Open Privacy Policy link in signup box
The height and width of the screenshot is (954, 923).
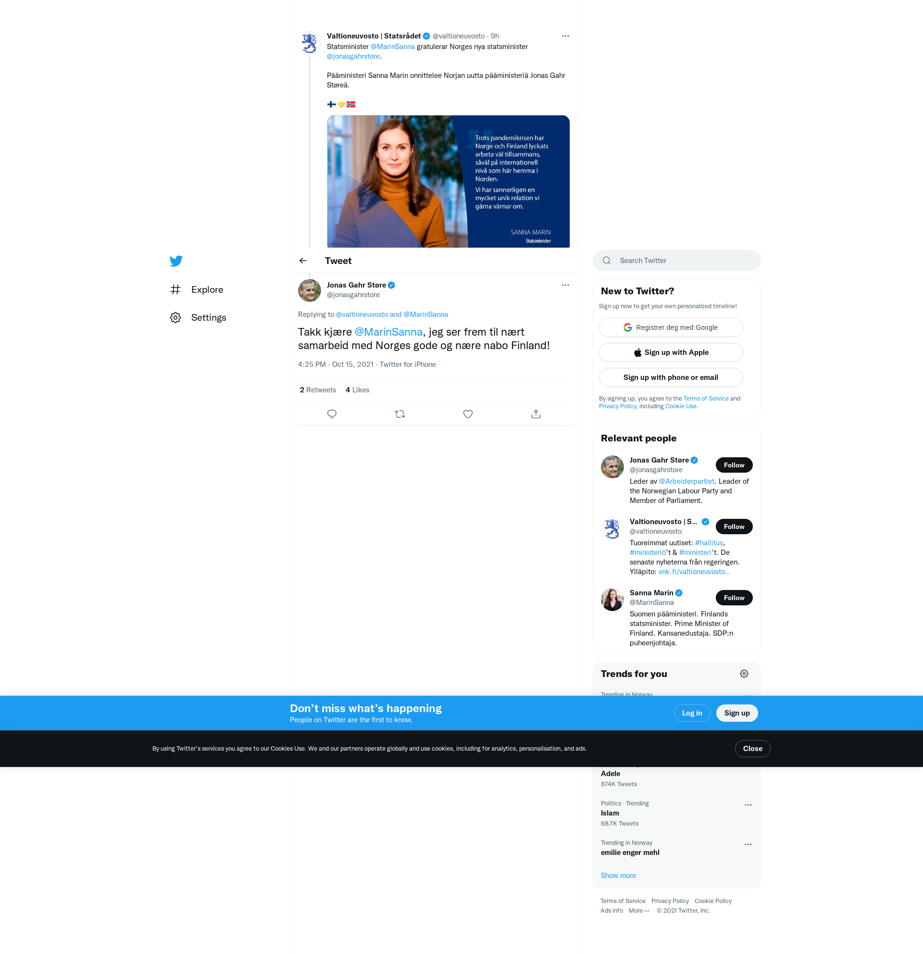coord(617,406)
